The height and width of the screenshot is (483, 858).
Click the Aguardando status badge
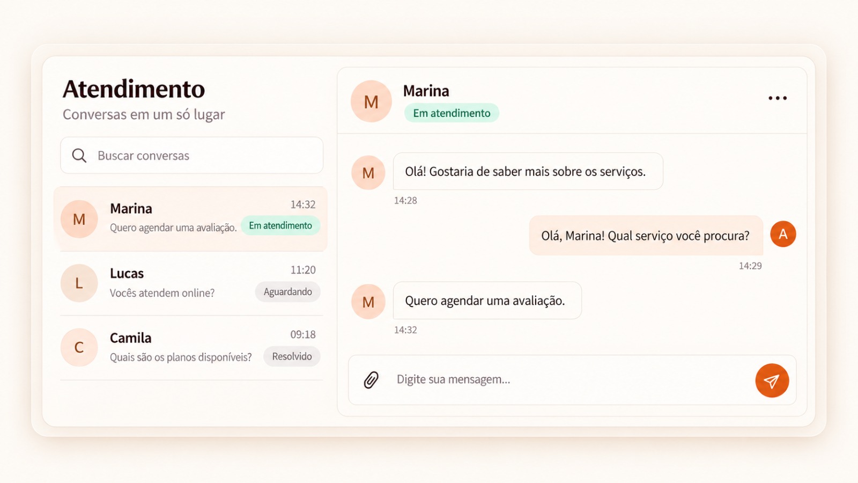click(x=287, y=292)
